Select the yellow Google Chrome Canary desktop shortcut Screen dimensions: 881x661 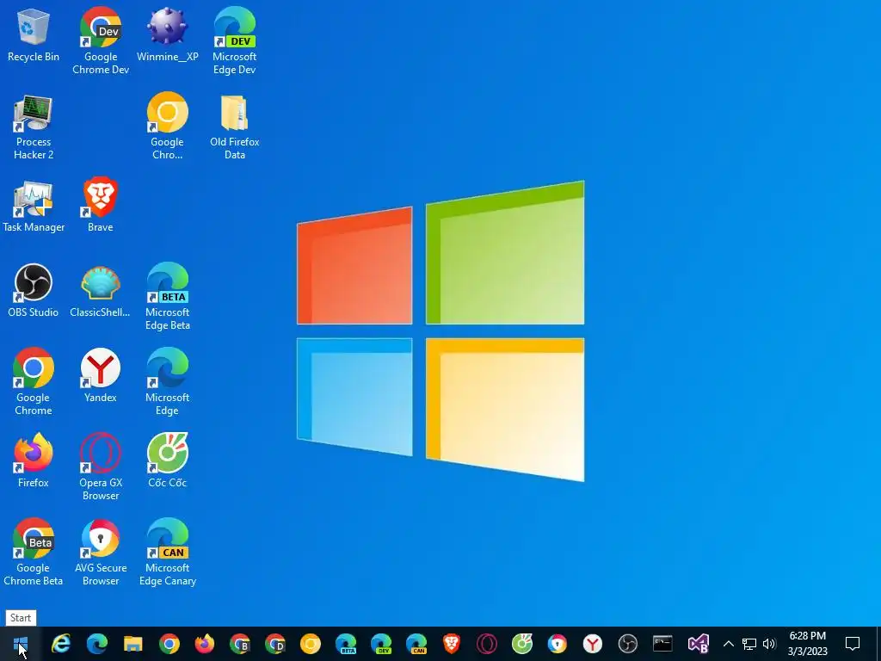pos(168,126)
